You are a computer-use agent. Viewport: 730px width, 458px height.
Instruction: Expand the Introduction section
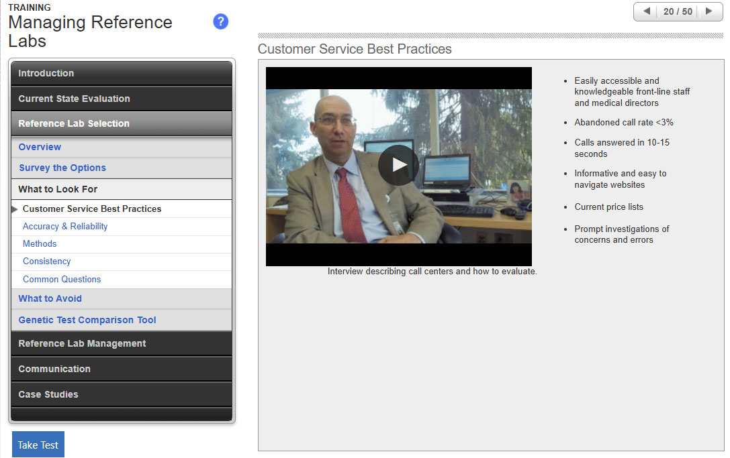click(x=122, y=73)
